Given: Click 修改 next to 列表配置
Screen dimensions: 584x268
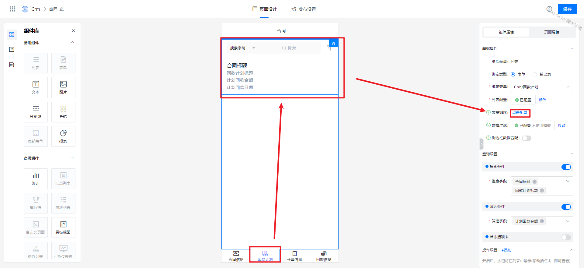Looking at the screenshot, I should (x=542, y=100).
